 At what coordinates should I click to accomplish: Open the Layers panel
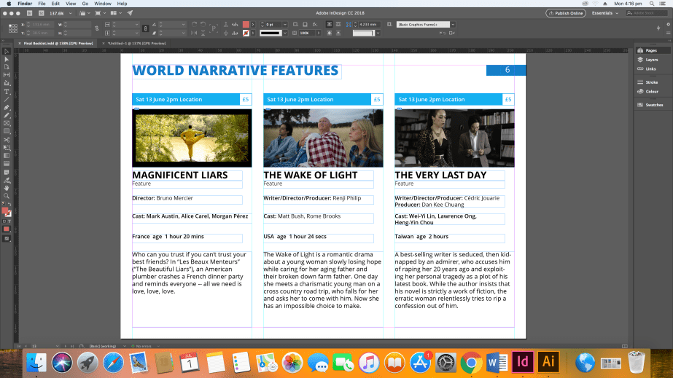click(652, 60)
